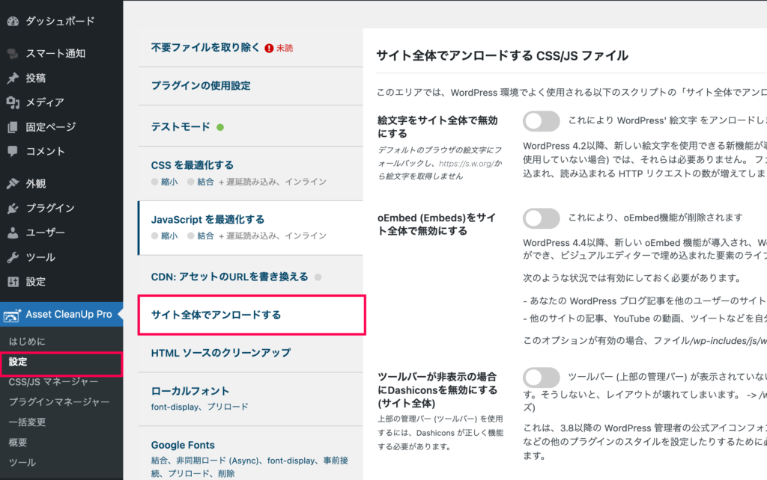Image resolution: width=767 pixels, height=480 pixels.
Task: Click the ユーザー person icon
Action: click(x=13, y=233)
